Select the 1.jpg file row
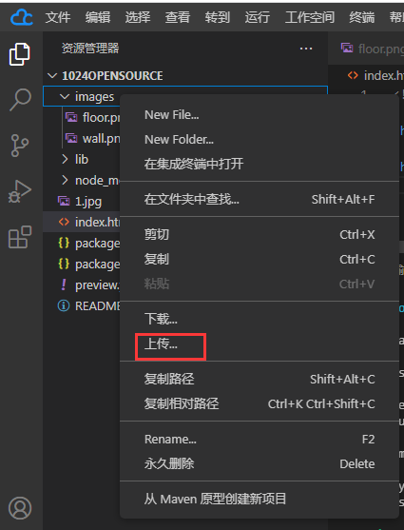404x530 pixels. (82, 201)
